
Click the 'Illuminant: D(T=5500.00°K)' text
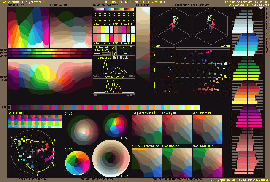(249, 5)
